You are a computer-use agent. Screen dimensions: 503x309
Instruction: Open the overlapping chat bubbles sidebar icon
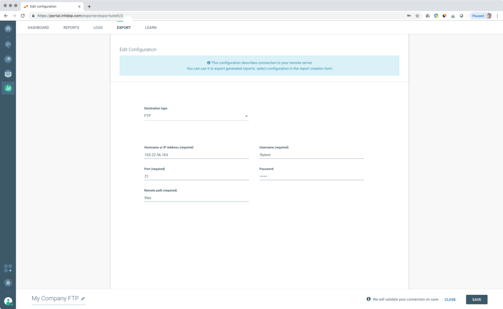(8, 59)
